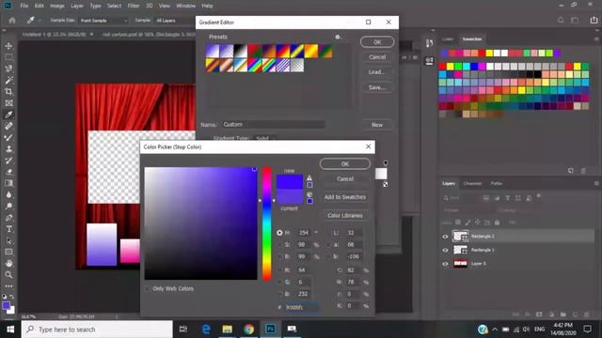This screenshot has width=602, height=338.
Task: Click the Home icon in options bar
Action: pyautogui.click(x=12, y=21)
